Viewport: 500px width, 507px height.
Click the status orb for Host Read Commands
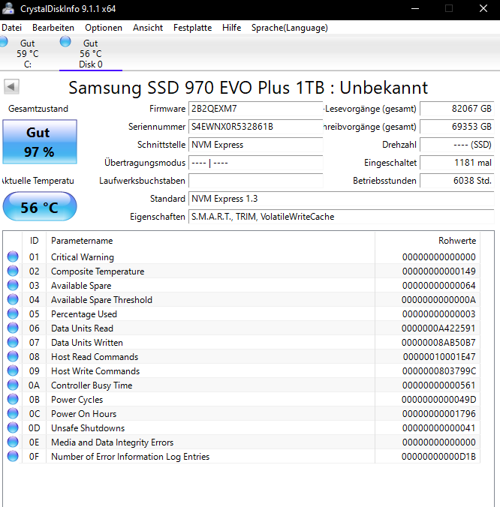click(x=13, y=356)
